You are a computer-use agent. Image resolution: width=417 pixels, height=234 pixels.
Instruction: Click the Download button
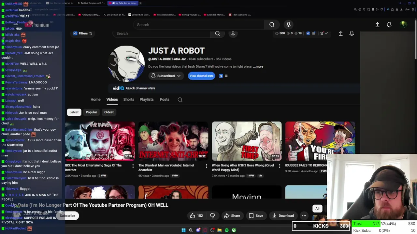click(283, 216)
